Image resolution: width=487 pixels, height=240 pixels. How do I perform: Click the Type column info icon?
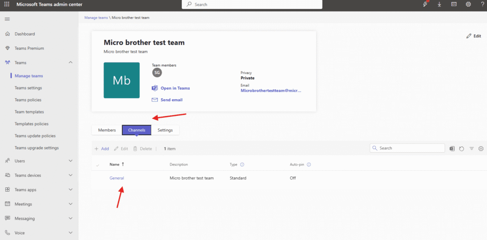tap(242, 165)
